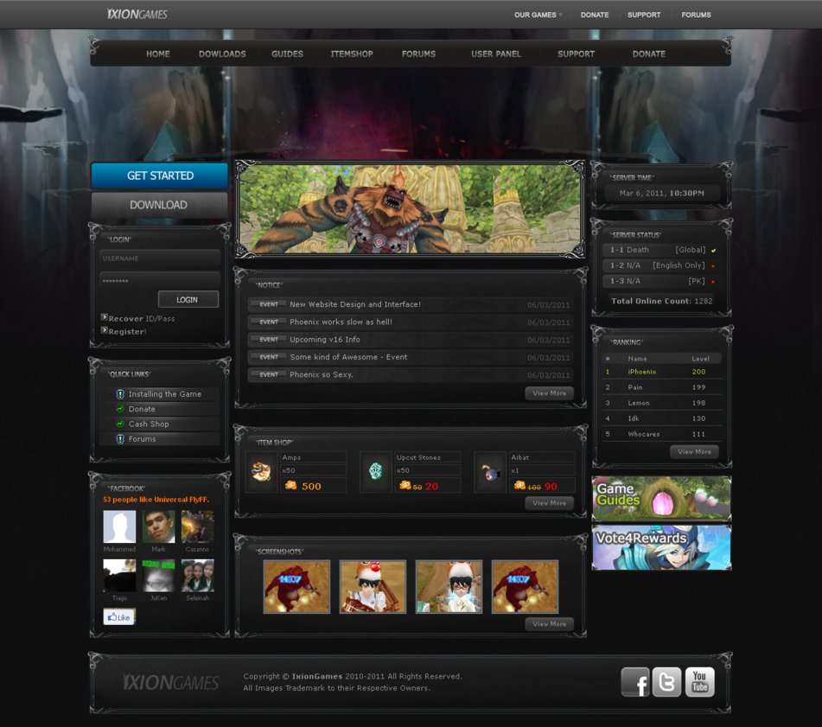Click View More in the Item Shop panel
The height and width of the screenshot is (727, 822).
550,503
